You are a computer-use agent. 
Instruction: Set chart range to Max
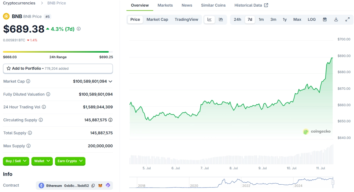[297, 19]
